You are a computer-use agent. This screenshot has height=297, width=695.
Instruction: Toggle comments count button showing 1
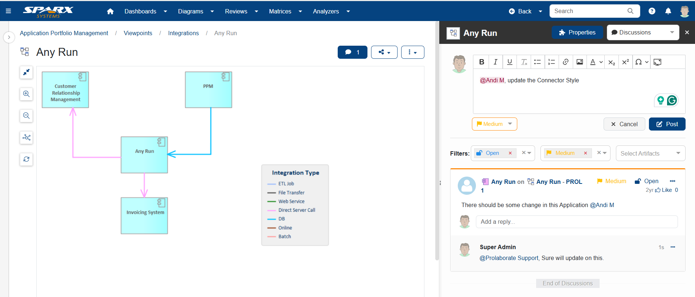click(x=352, y=52)
